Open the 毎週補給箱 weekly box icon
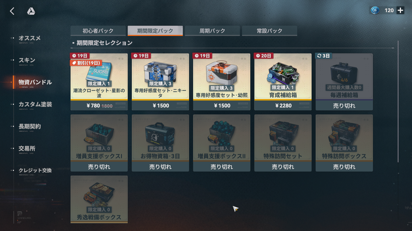Image resolution: width=412 pixels, height=231 pixels. pos(344,73)
